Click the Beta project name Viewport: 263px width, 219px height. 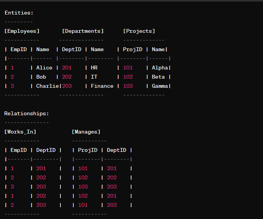click(158, 77)
